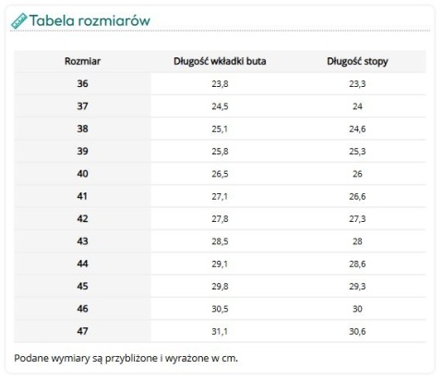The image size is (443, 381).
Task: Click the insole length 29,1 cell
Action: pyautogui.click(x=220, y=264)
